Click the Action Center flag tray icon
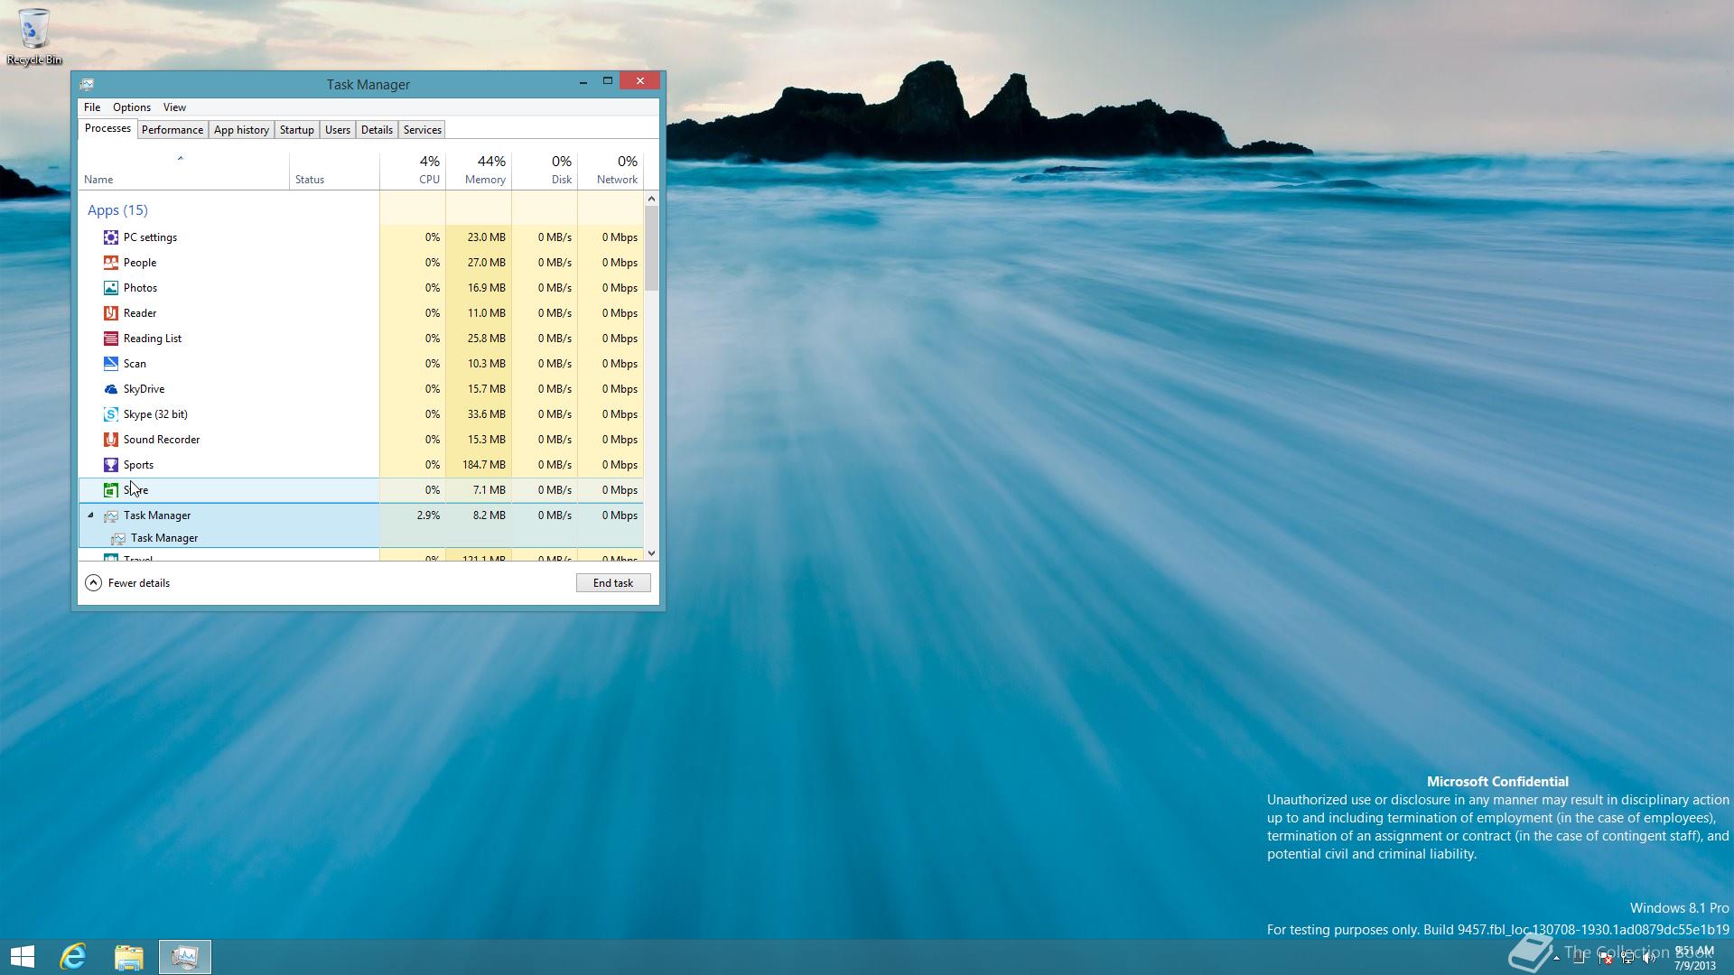 [1606, 959]
